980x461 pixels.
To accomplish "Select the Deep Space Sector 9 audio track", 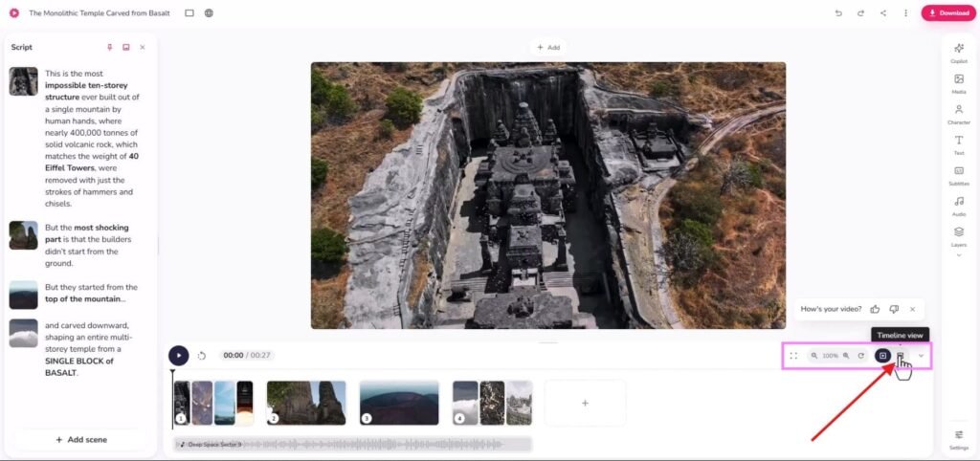I will click(x=353, y=444).
